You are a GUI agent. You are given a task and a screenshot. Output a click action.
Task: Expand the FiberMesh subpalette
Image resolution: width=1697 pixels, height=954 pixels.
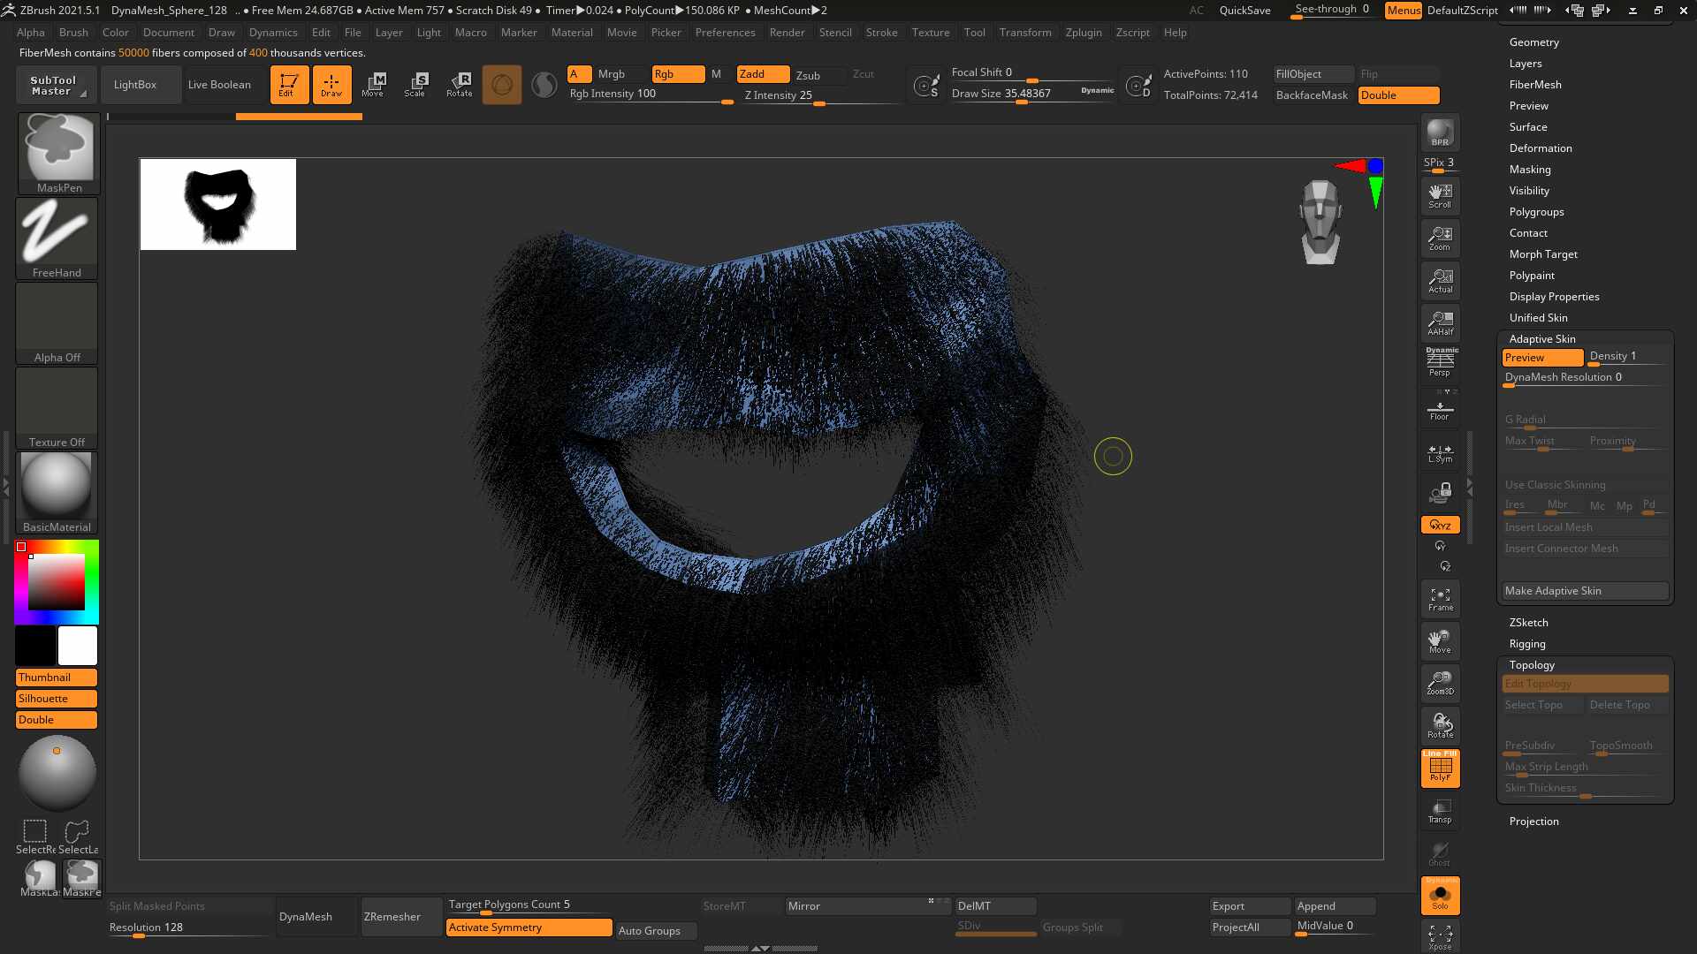1534,85
